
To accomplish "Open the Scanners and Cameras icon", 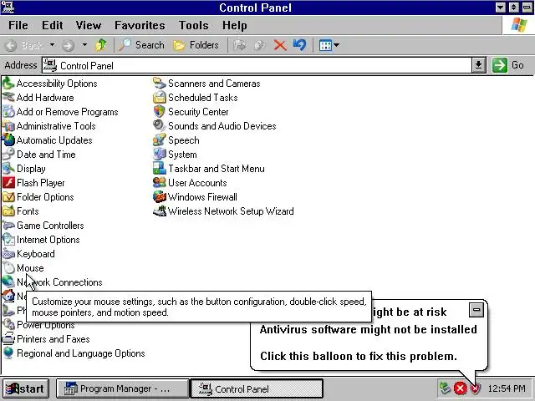I will coord(160,84).
